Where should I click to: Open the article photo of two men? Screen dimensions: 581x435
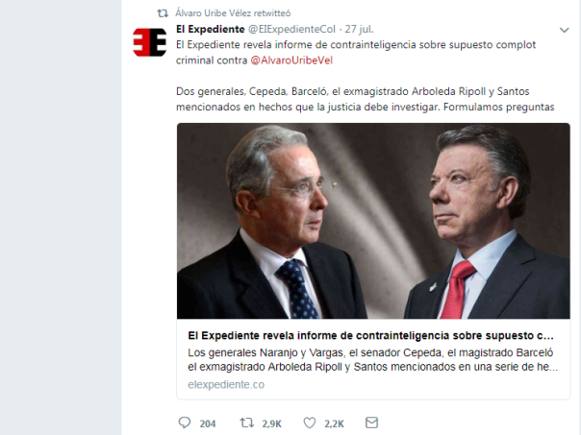[373, 221]
